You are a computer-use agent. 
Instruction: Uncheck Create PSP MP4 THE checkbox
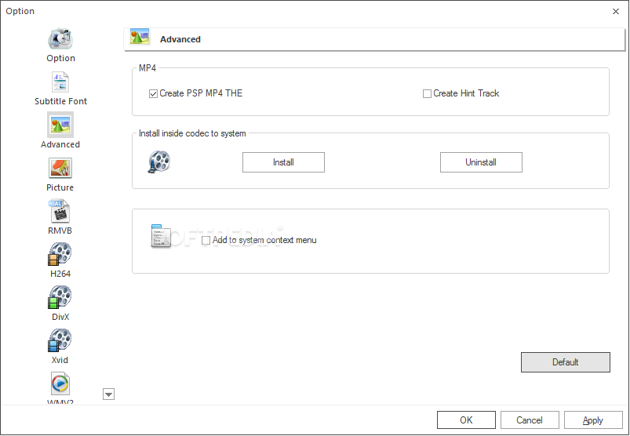click(153, 94)
